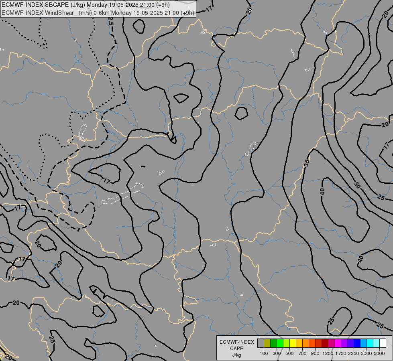Click the J/kg unit label in the legend
Viewport: 393px width, 361px height.
tap(236, 355)
